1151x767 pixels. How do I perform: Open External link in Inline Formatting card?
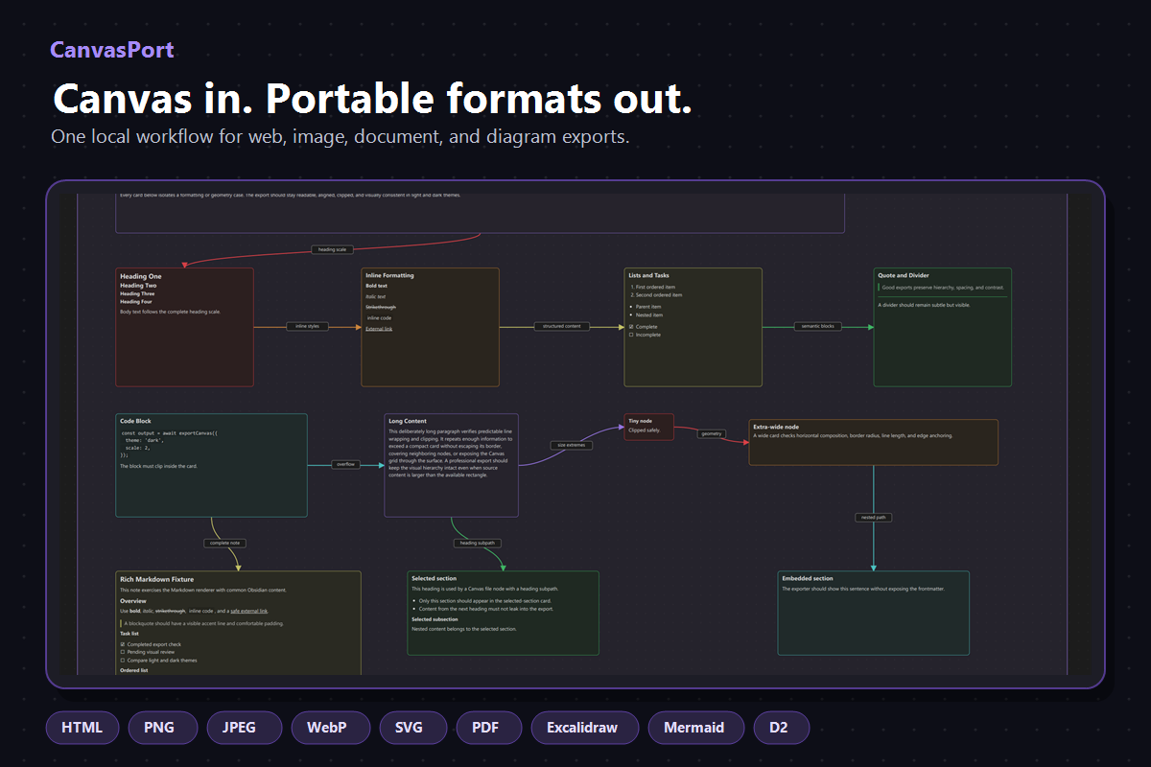[379, 329]
